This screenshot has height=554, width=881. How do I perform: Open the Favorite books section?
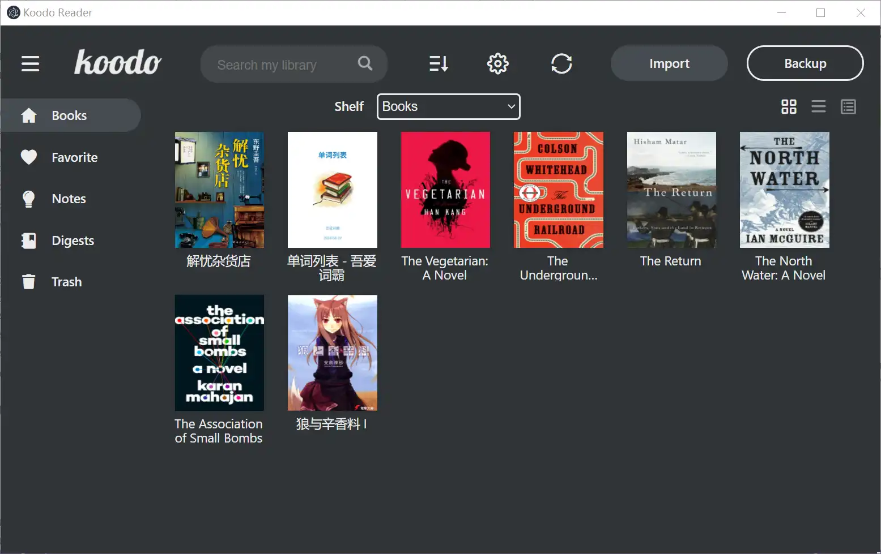pyautogui.click(x=74, y=157)
